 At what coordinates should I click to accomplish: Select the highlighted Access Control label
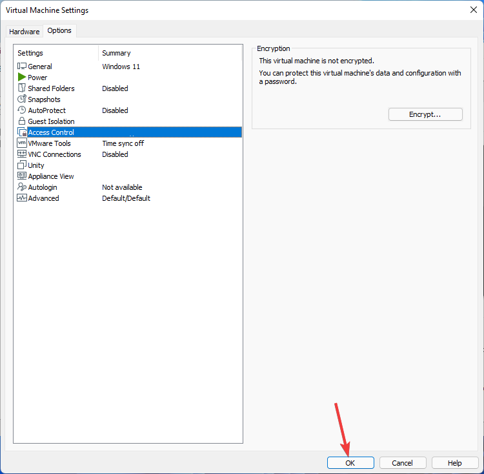[51, 132]
